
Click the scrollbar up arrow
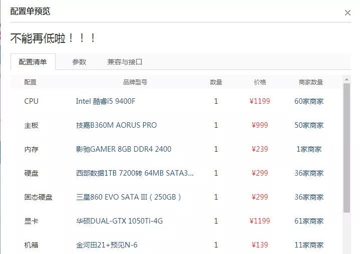(x=346, y=80)
